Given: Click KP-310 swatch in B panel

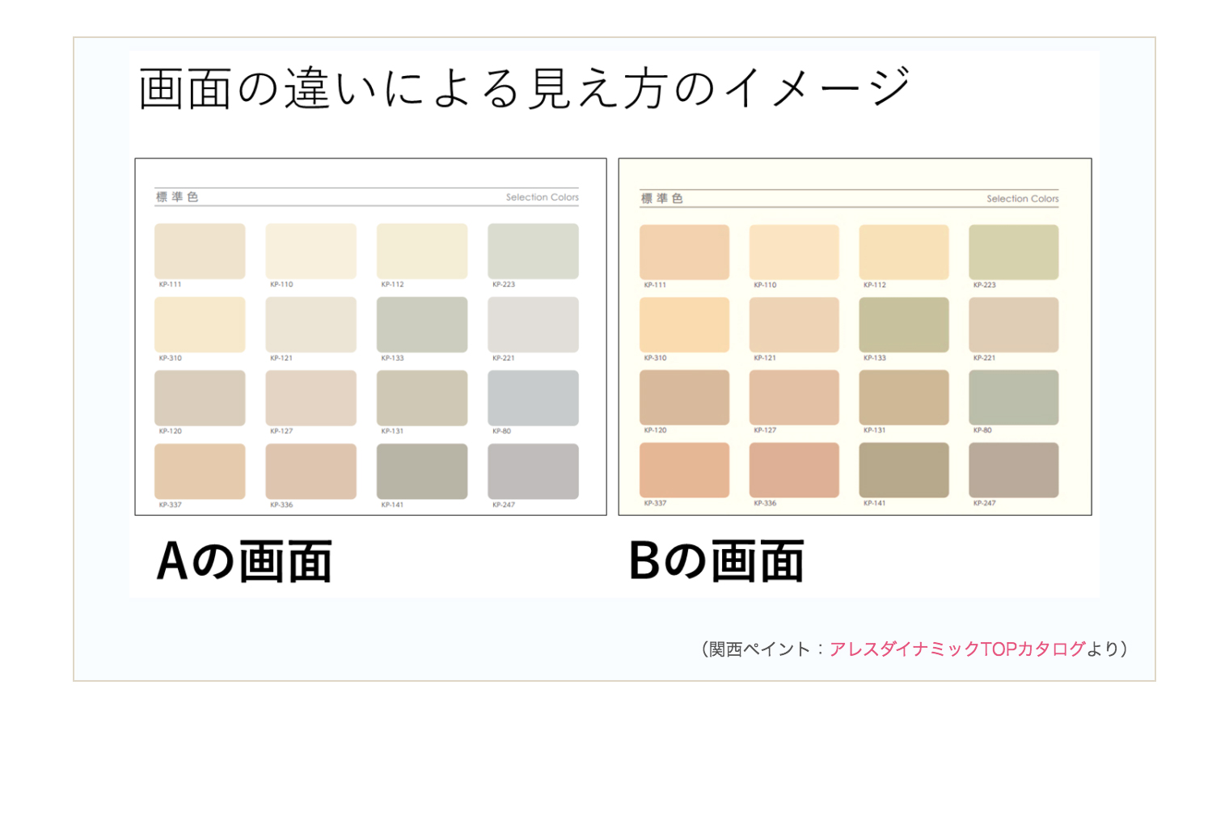Looking at the screenshot, I should (684, 324).
